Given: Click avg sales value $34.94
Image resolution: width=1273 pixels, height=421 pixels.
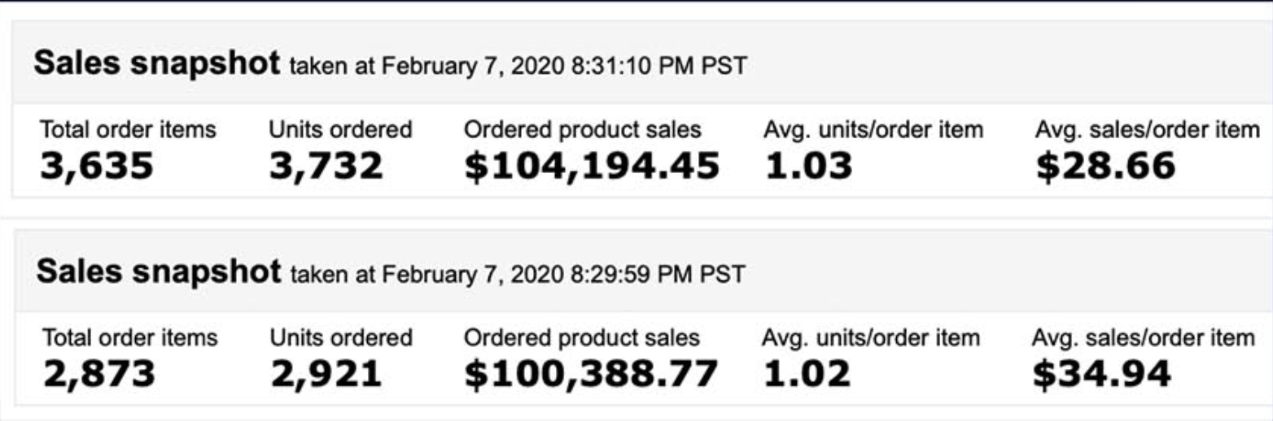Looking at the screenshot, I should point(1102,374).
